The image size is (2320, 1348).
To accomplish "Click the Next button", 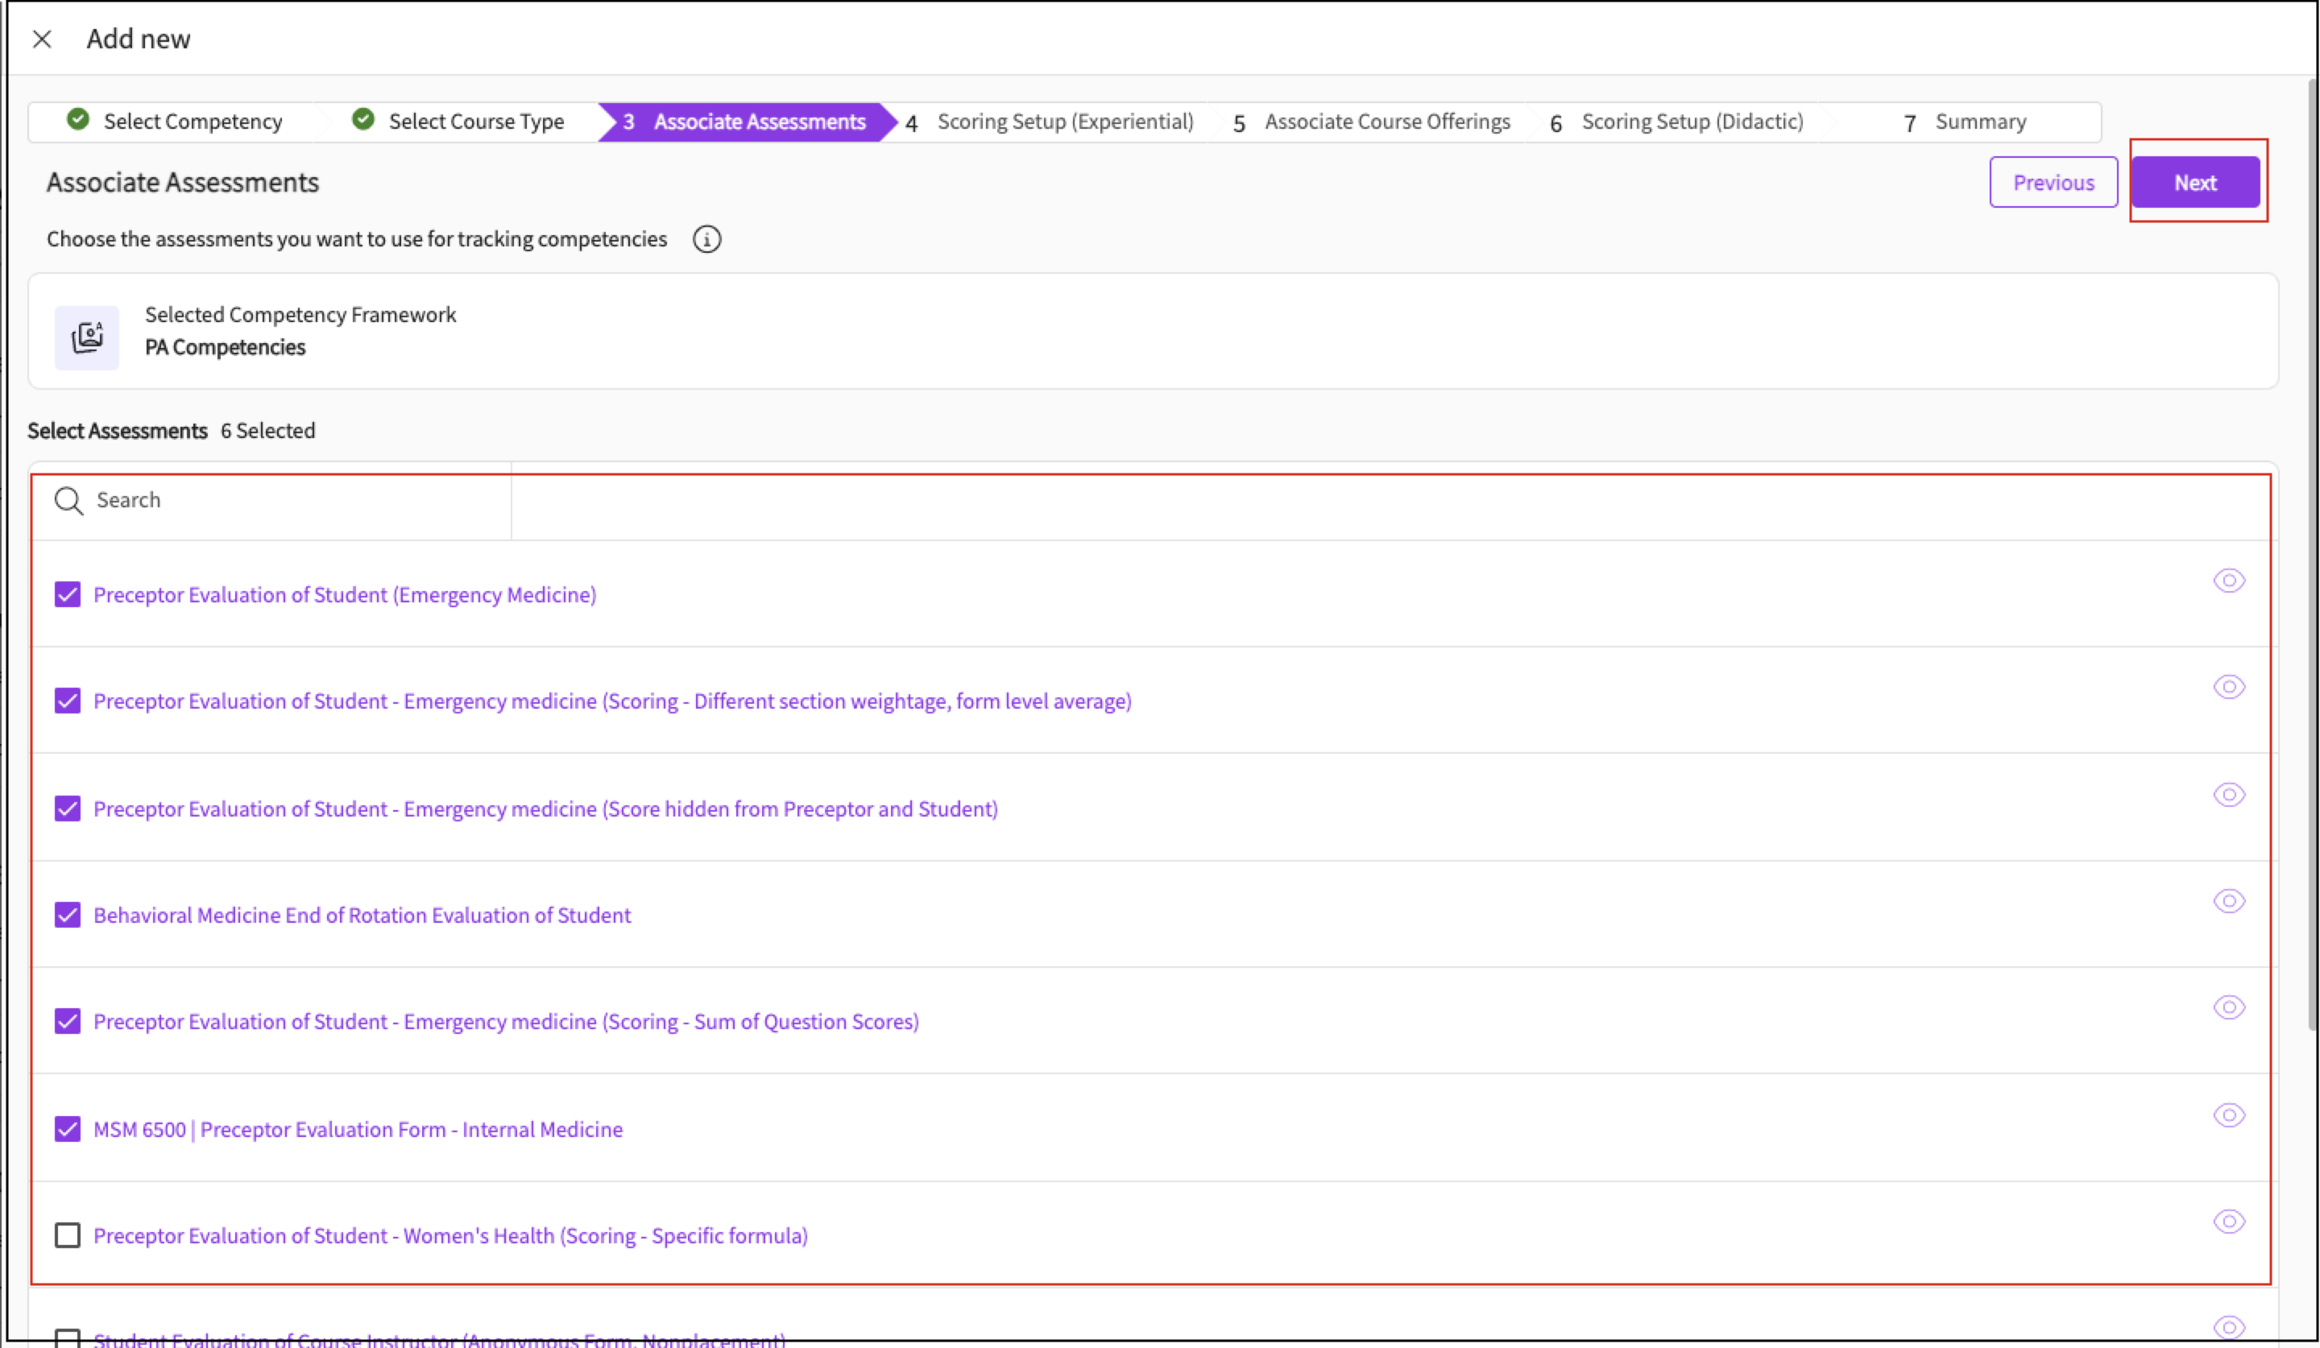I will pyautogui.click(x=2195, y=182).
